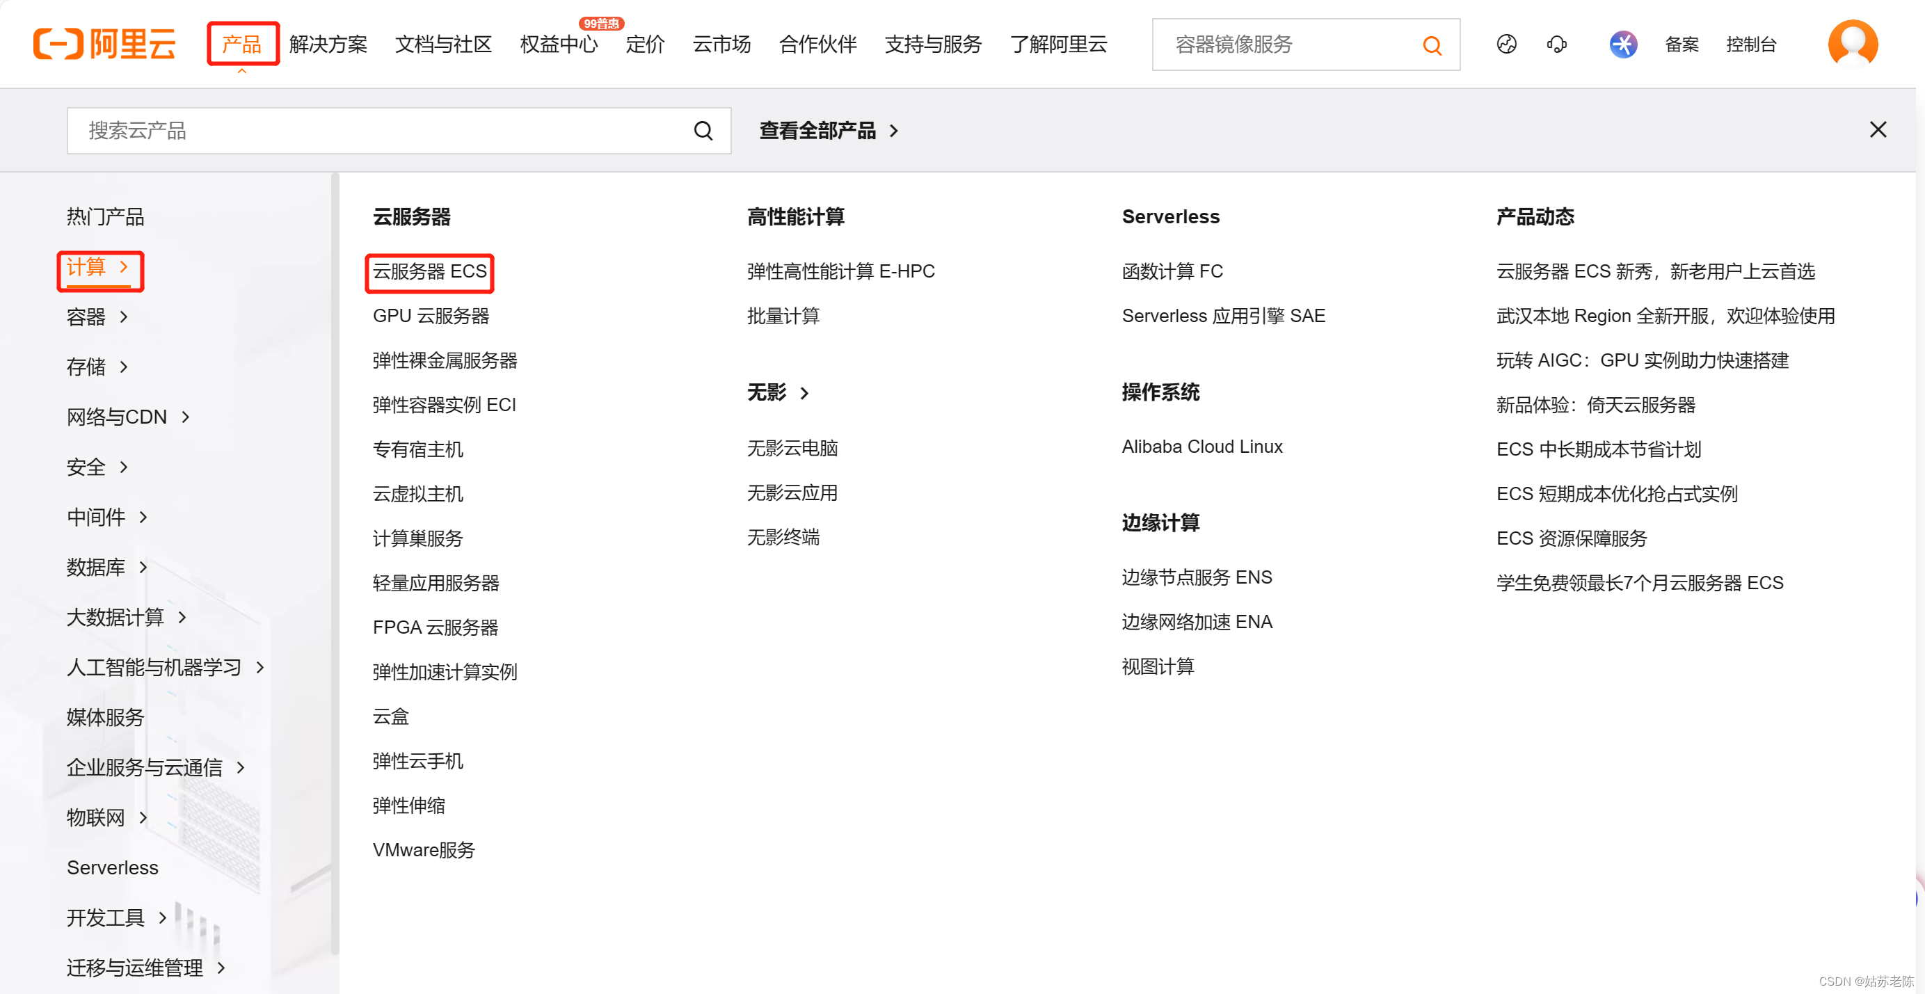This screenshot has height=994, width=1925.
Task: Open the 文档与社区 menu
Action: point(443,44)
